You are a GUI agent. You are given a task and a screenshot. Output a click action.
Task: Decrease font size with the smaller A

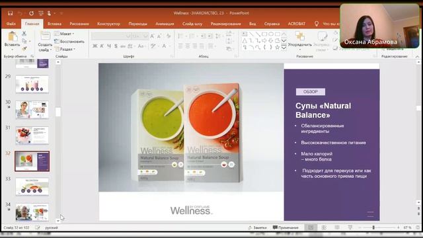(159, 36)
